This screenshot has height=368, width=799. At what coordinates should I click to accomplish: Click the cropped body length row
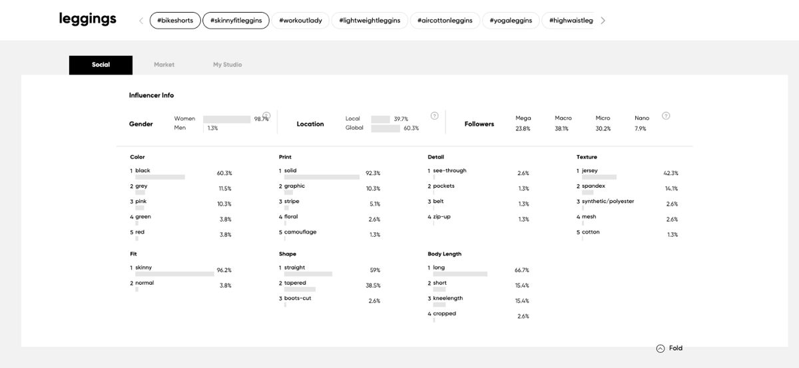479,316
